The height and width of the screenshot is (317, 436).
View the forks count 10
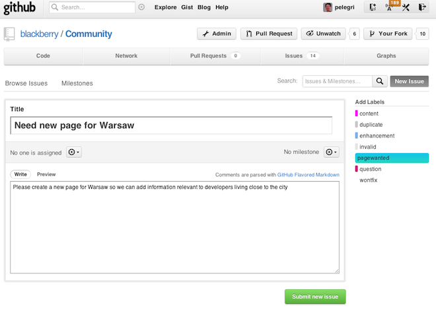[422, 34]
